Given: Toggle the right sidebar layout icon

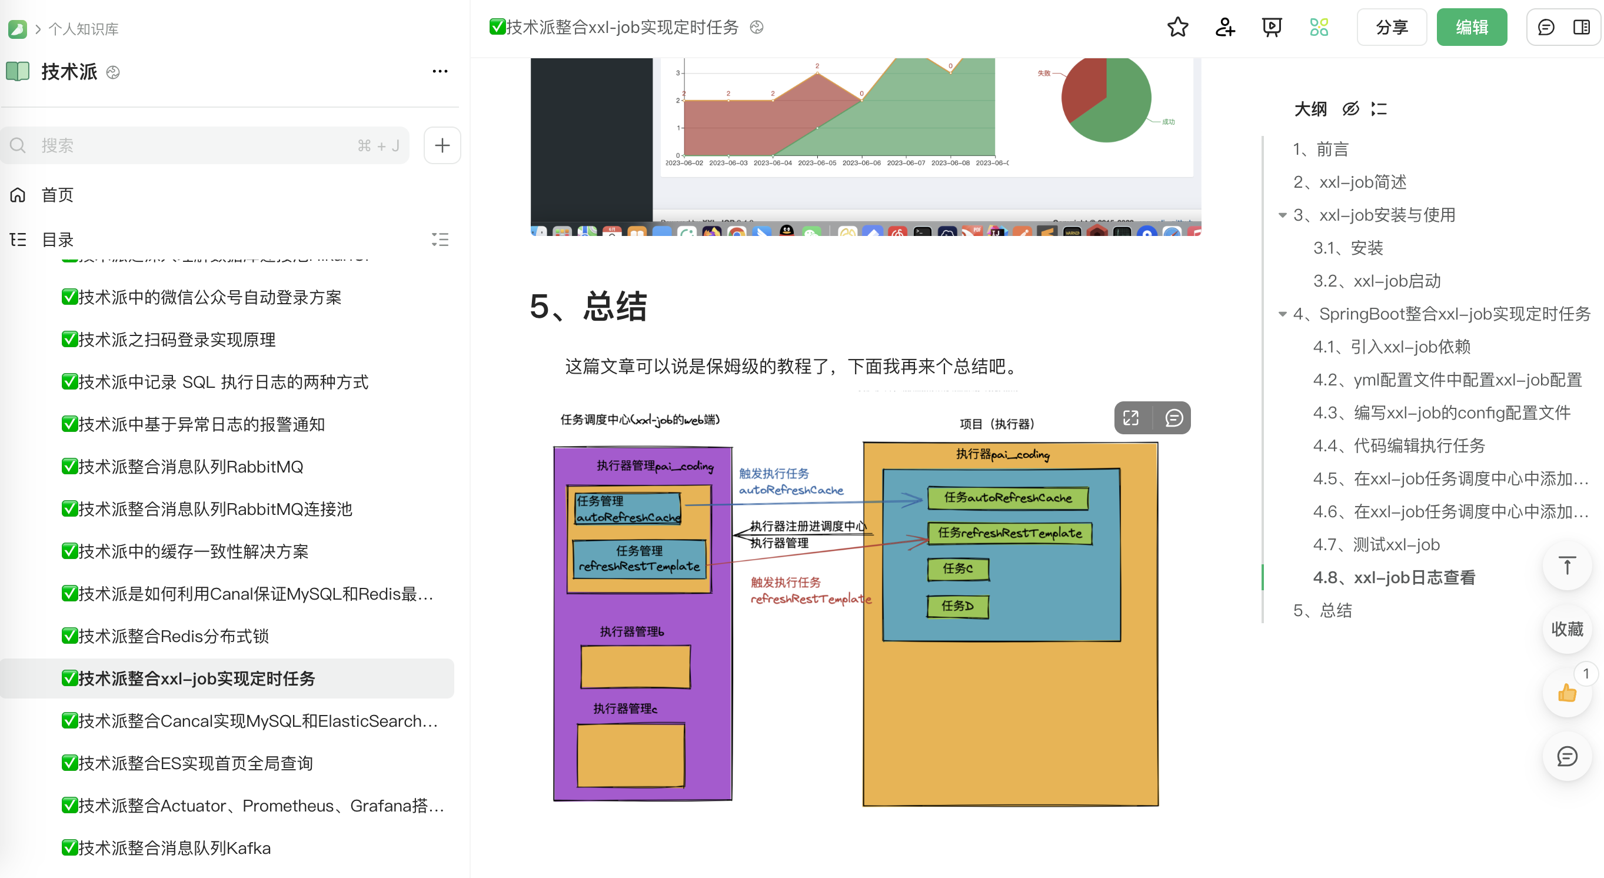Looking at the screenshot, I should (1581, 28).
